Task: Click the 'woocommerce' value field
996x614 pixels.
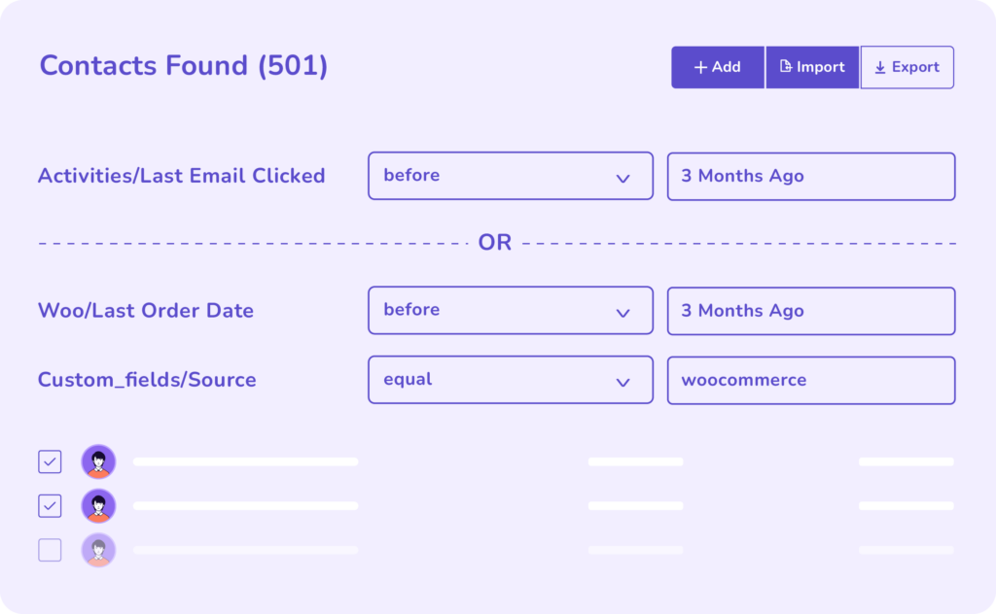Action: 811,381
